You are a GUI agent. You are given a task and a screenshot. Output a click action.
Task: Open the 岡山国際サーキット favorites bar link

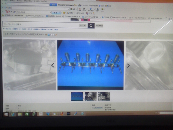tap(54, 16)
